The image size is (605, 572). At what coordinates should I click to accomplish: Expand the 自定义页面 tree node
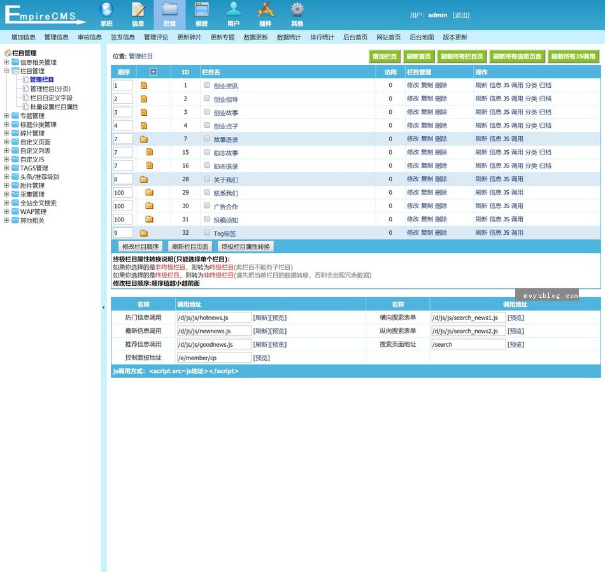[6, 142]
